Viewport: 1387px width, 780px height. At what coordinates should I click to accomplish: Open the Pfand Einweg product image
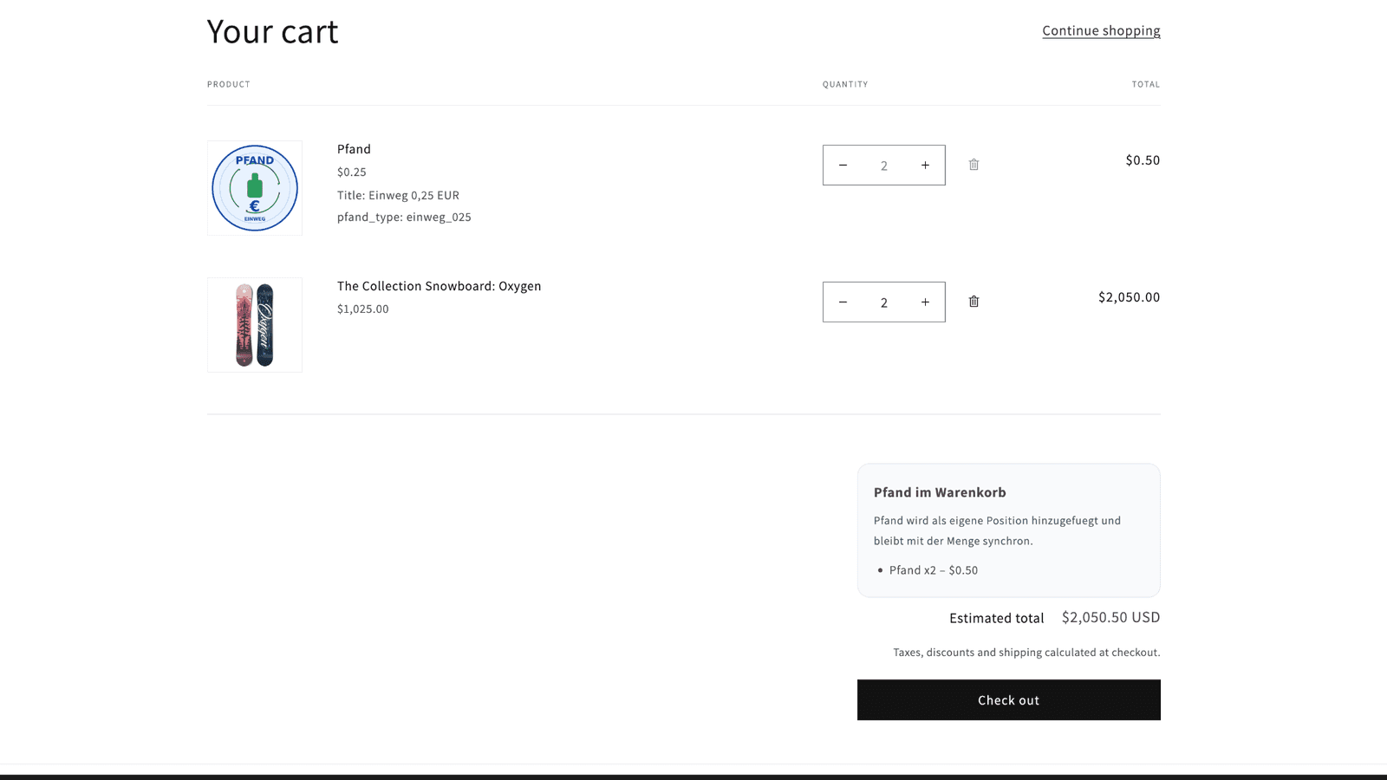[255, 188]
